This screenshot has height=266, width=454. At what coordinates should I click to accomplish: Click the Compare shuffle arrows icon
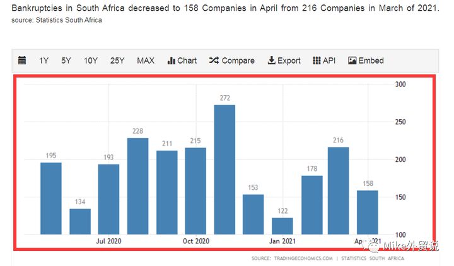click(x=214, y=61)
